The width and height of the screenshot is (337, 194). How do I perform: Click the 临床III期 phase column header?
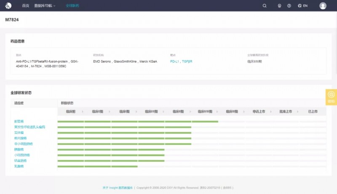[x=232, y=112]
